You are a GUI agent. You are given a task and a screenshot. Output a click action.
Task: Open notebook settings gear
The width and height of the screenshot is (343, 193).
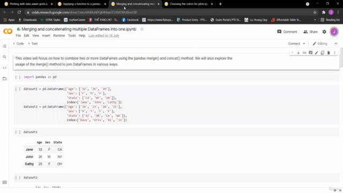tap(324, 32)
